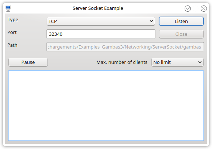Viewport: 212px width, 149px height.
Task: Click the Pause button
Action: pos(28,62)
